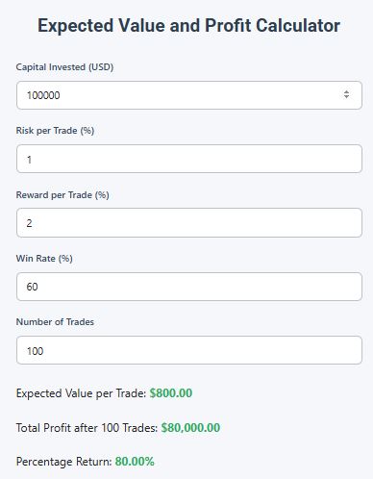Screen dimensions: 373x479
Task: Click the Capital Invested down spinner arrow
Action: (x=346, y=96)
